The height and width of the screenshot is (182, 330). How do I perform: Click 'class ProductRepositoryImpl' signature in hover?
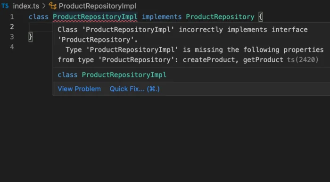112,75
